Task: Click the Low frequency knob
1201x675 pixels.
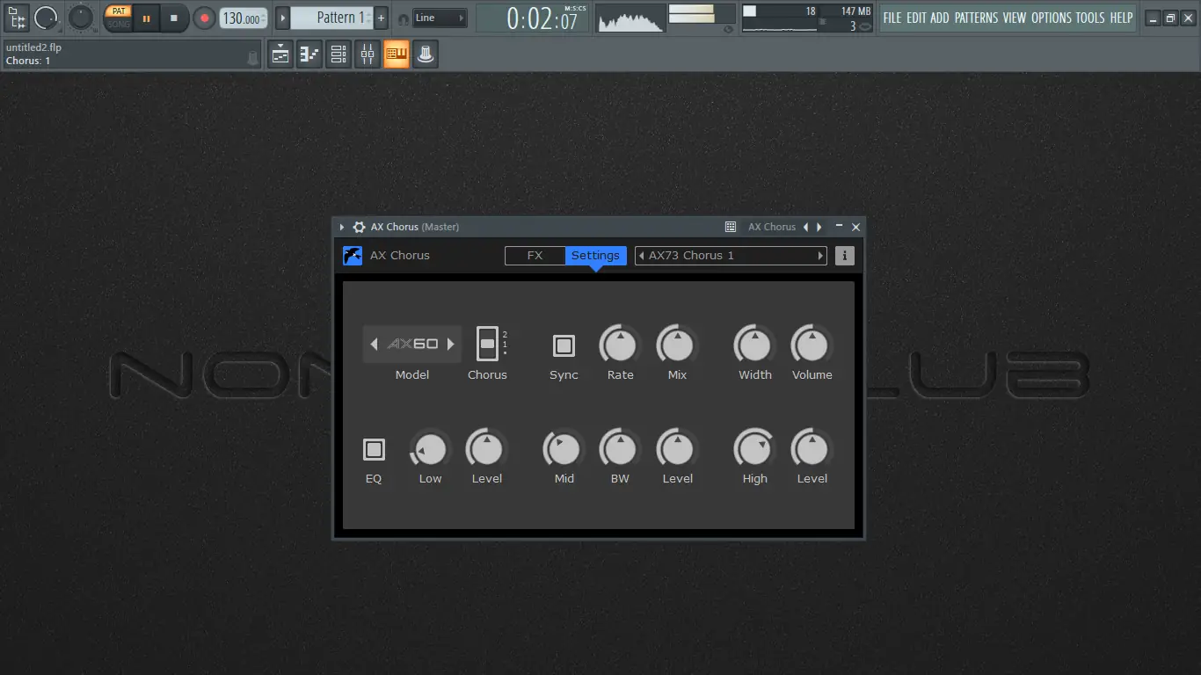Action: pyautogui.click(x=430, y=450)
